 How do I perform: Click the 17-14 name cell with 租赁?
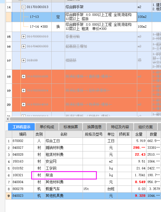pos(101,27)
